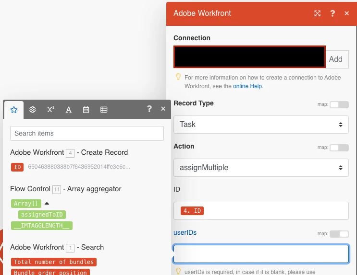Insert the __IMTAGGLENGTH__ token
The height and width of the screenshot is (275, 357).
[x=42, y=226]
